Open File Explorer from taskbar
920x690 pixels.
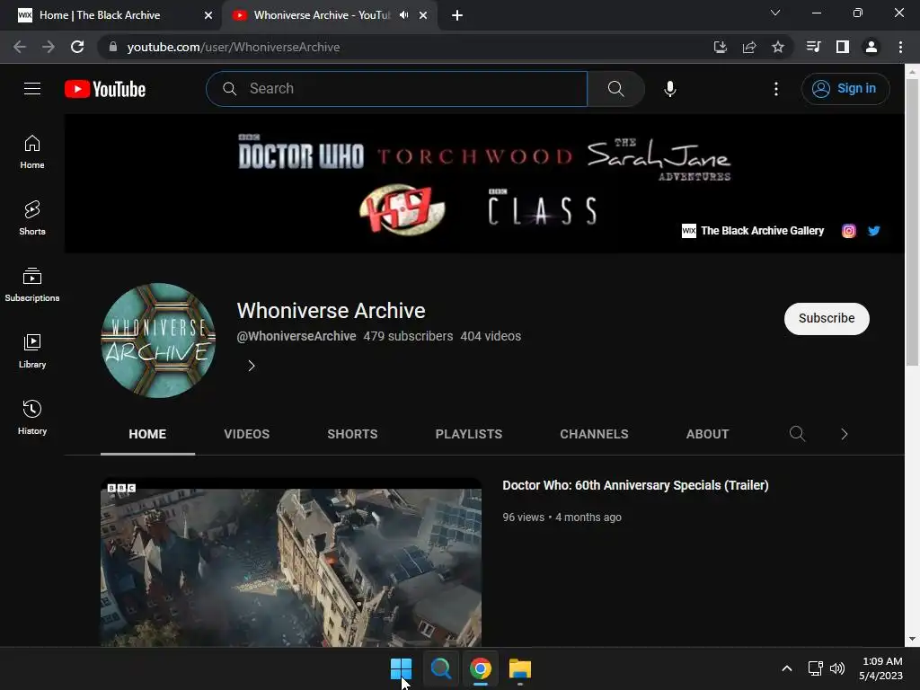pyautogui.click(x=520, y=668)
